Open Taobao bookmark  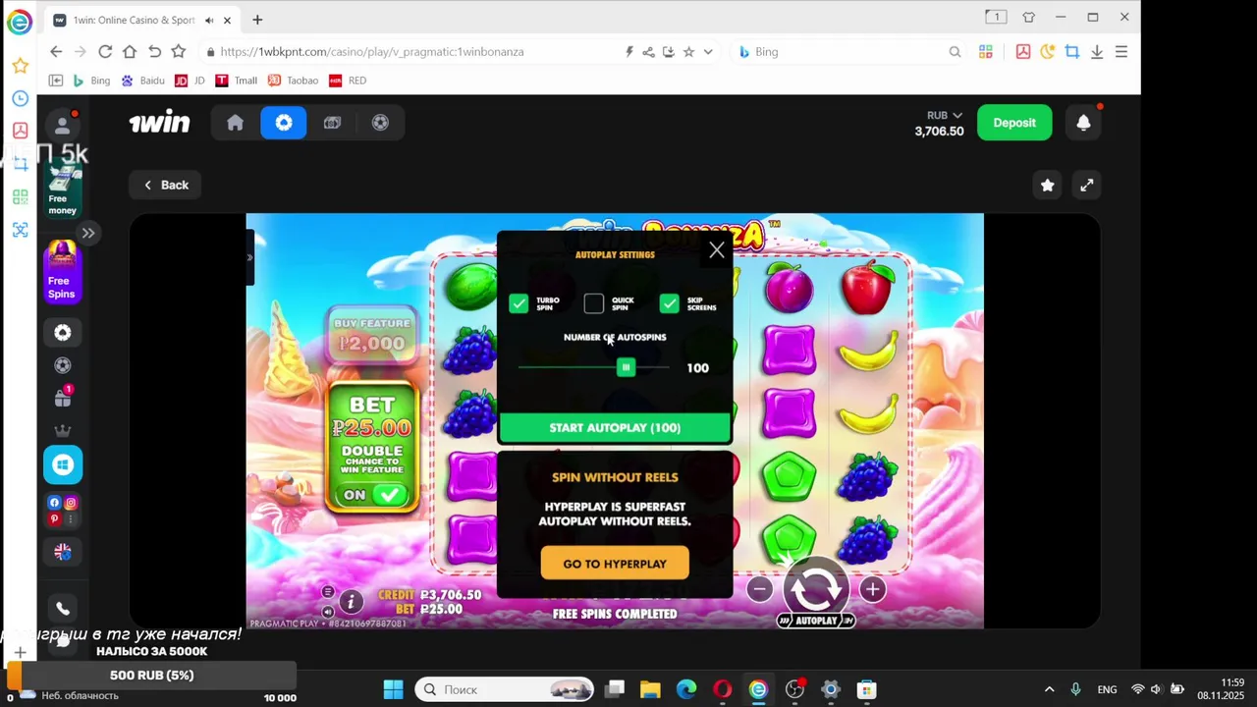pos(293,81)
